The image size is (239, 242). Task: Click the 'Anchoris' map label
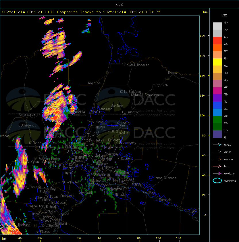(x=67, y=196)
